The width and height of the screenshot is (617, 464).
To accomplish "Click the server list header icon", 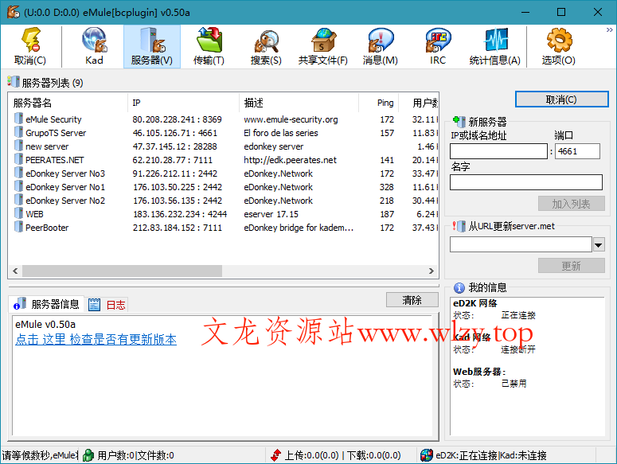I will point(14,82).
